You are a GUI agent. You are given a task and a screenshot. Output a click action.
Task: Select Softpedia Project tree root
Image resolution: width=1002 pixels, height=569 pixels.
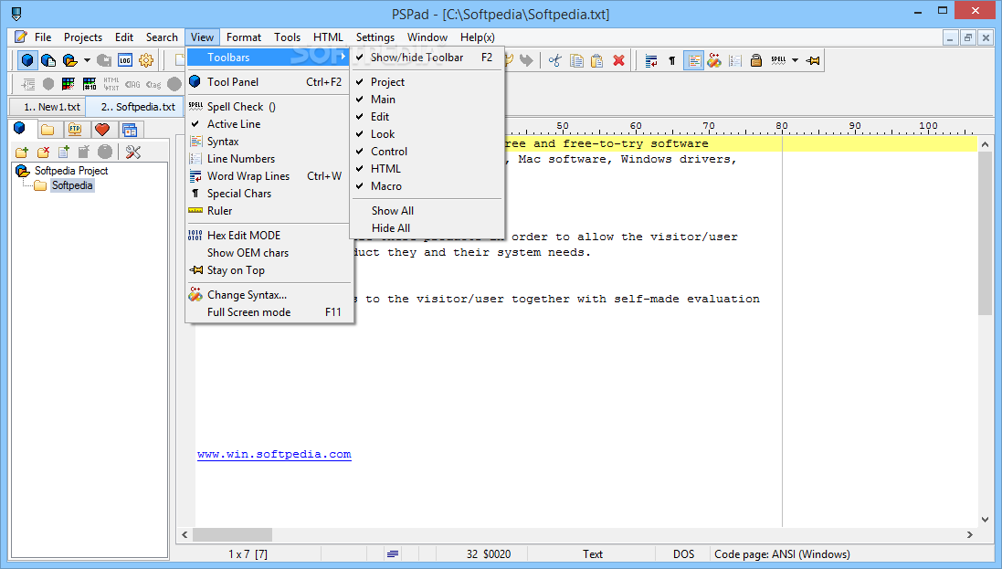tap(71, 171)
